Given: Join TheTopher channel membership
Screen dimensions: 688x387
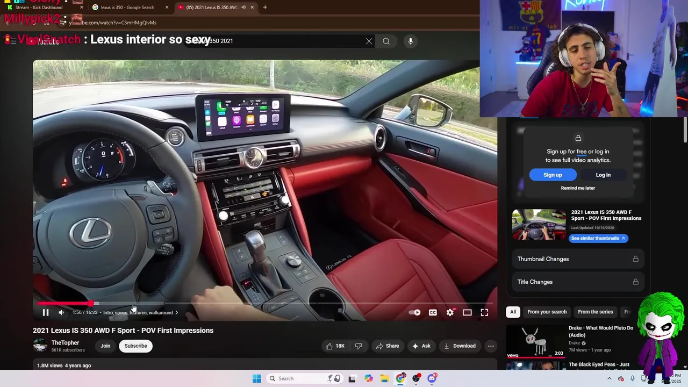Looking at the screenshot, I should [x=105, y=346].
